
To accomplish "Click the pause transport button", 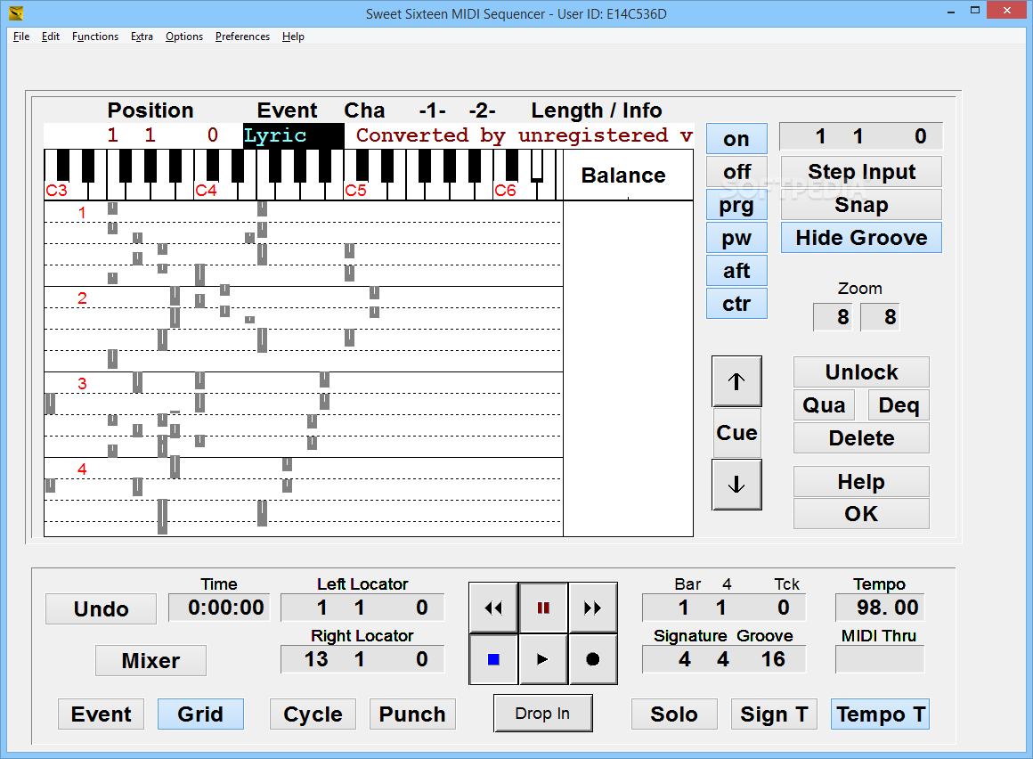I will click(x=543, y=608).
